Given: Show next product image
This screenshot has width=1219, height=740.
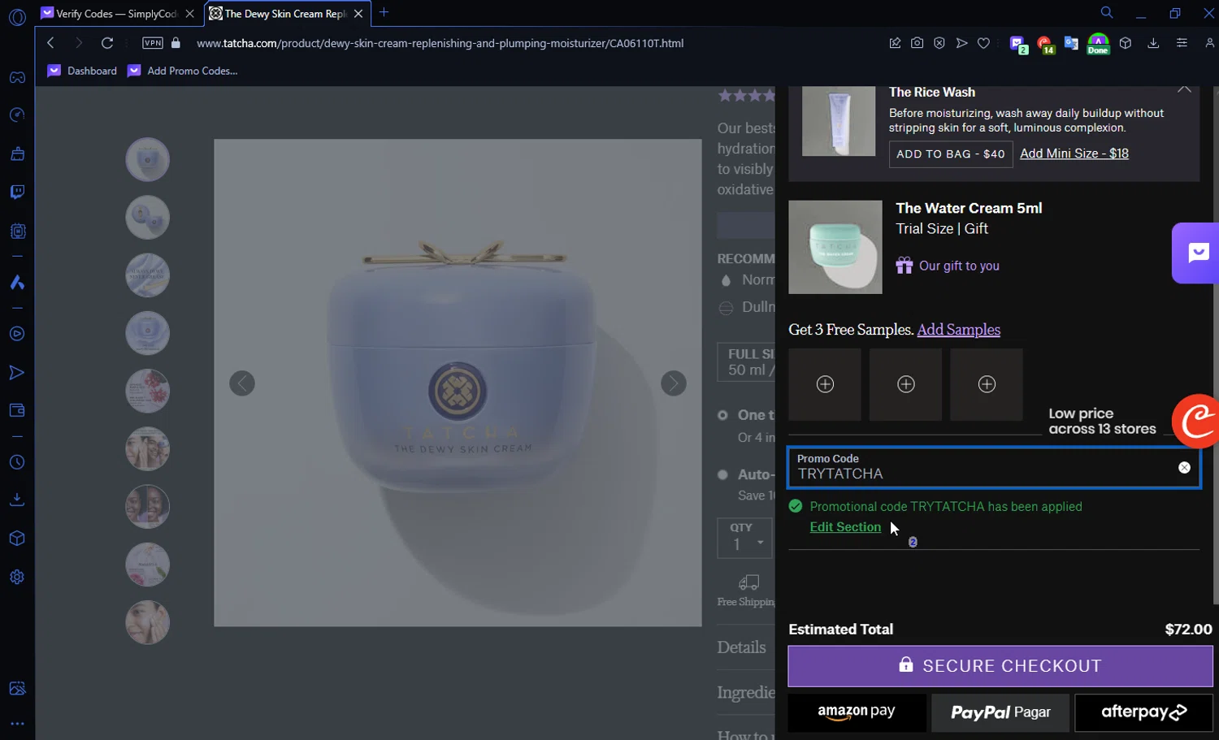Looking at the screenshot, I should (674, 383).
